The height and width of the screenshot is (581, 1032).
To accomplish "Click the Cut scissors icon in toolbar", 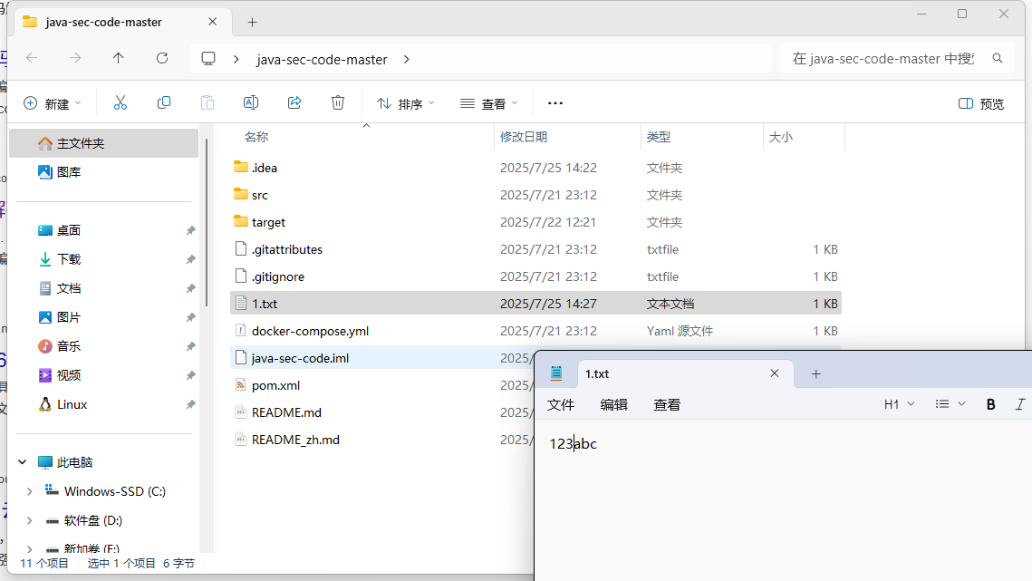I will [x=120, y=102].
